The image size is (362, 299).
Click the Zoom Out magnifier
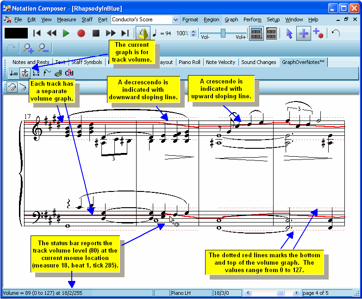click(x=43, y=48)
